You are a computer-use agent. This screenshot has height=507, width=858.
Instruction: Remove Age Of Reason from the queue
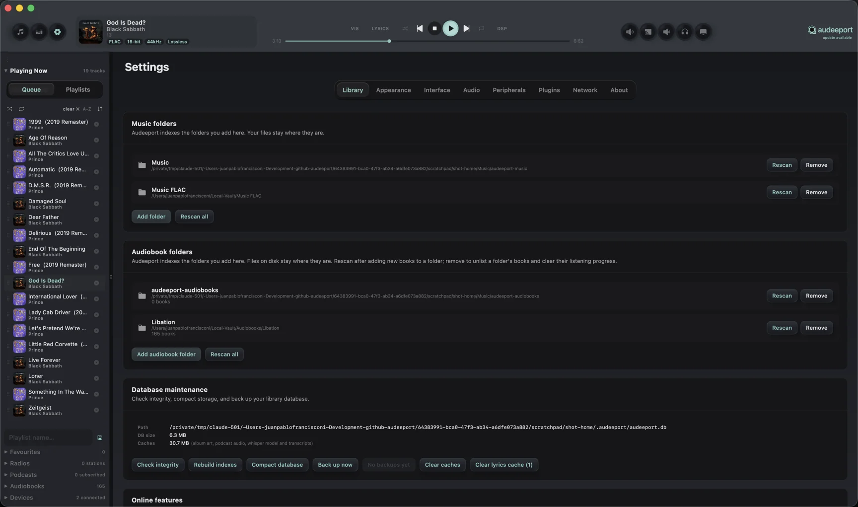pyautogui.click(x=96, y=140)
